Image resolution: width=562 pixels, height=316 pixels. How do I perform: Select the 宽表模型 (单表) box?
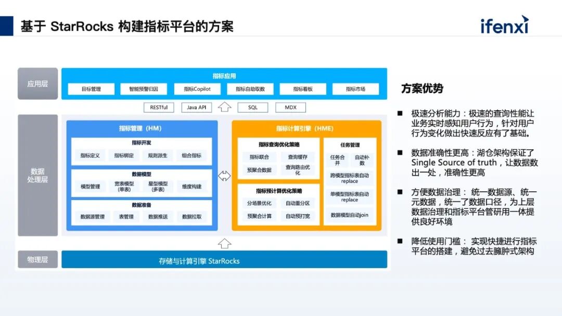pyautogui.click(x=124, y=187)
